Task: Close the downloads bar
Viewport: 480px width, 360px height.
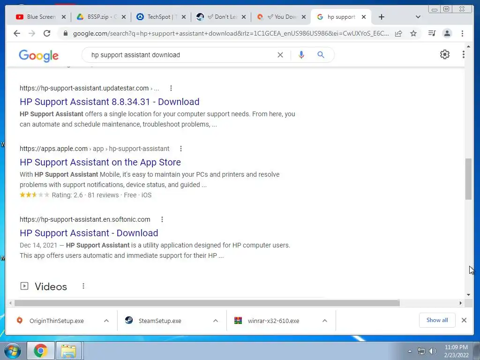Action: click(x=464, y=320)
